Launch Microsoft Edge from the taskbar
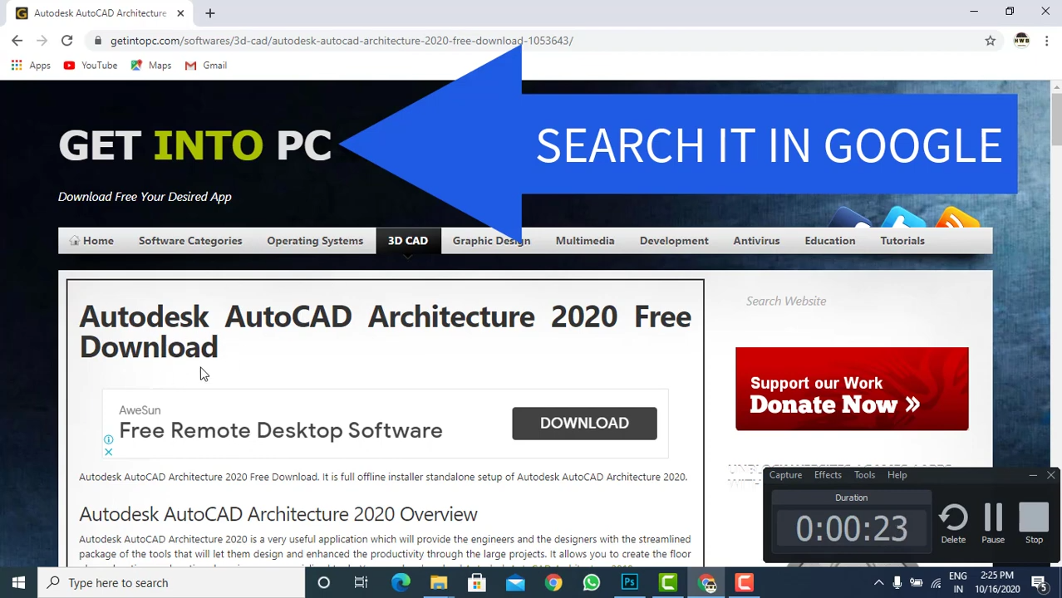 click(401, 582)
